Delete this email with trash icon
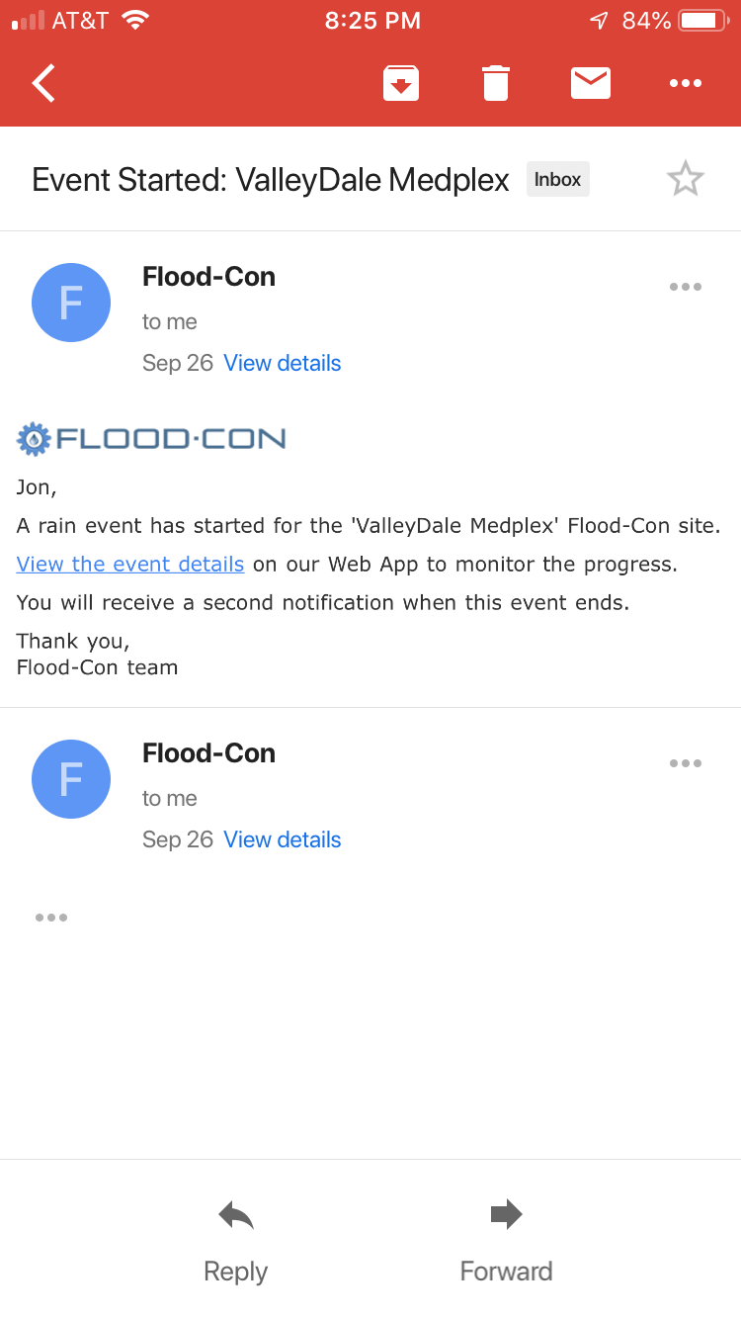 pos(496,83)
